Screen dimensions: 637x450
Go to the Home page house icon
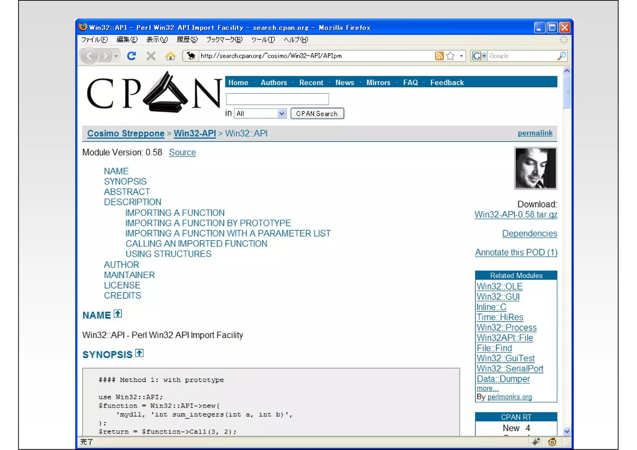coord(170,56)
